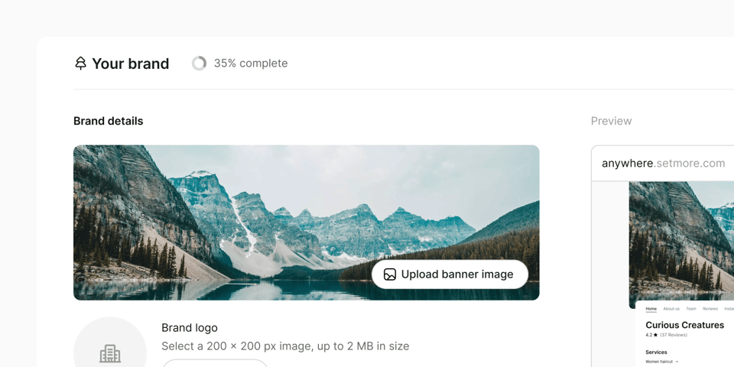Image resolution: width=734 pixels, height=367 pixels.
Task: Click the banner thumbnail in the preview
Action: pyautogui.click(x=681, y=245)
